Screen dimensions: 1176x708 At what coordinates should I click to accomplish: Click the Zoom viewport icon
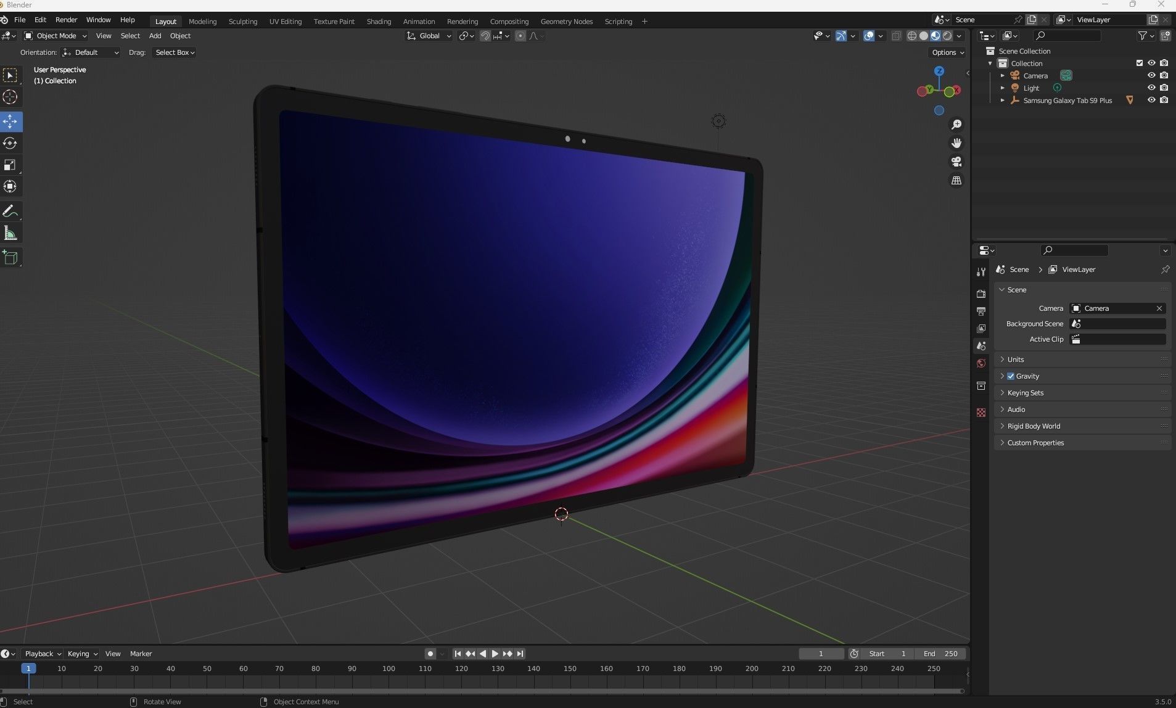[956, 125]
